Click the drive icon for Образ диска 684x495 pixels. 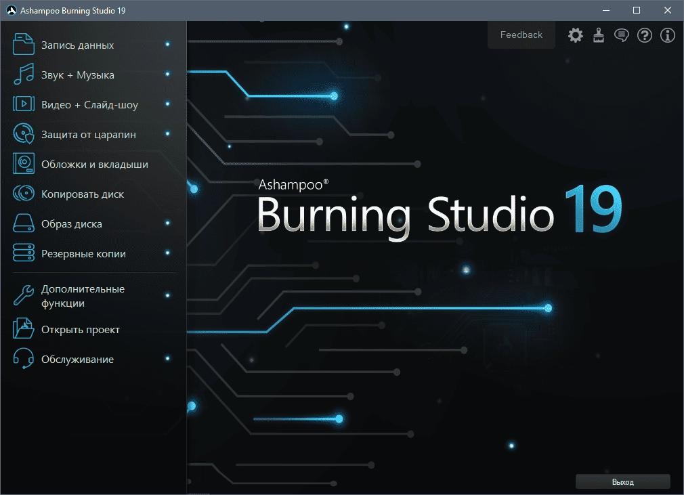click(24, 223)
